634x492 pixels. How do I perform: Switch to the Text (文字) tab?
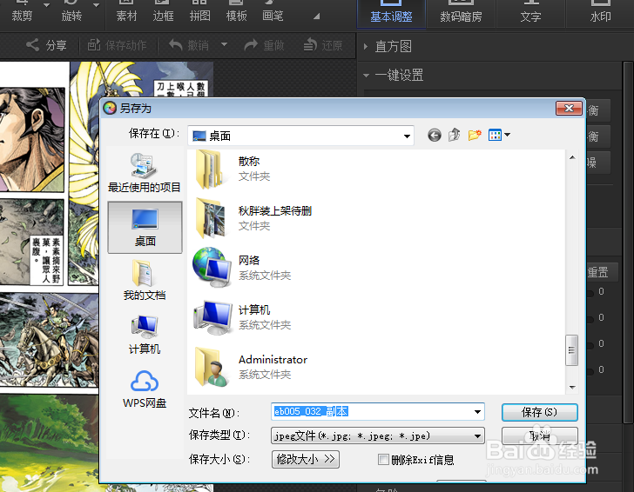530,13
